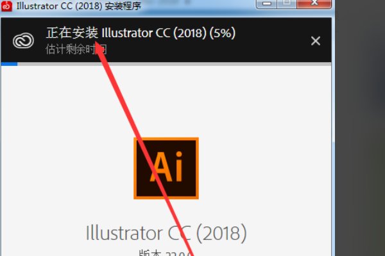Click the red installer icon in title bar

[x=6, y=6]
